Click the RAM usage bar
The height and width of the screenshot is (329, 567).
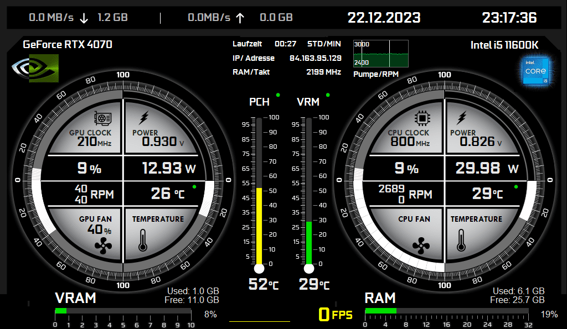(447, 311)
